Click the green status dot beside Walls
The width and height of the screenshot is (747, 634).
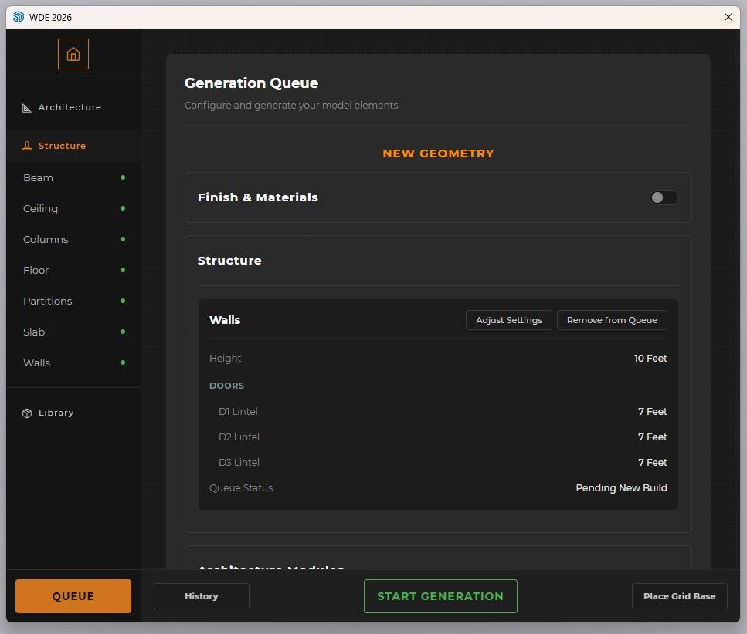point(123,363)
